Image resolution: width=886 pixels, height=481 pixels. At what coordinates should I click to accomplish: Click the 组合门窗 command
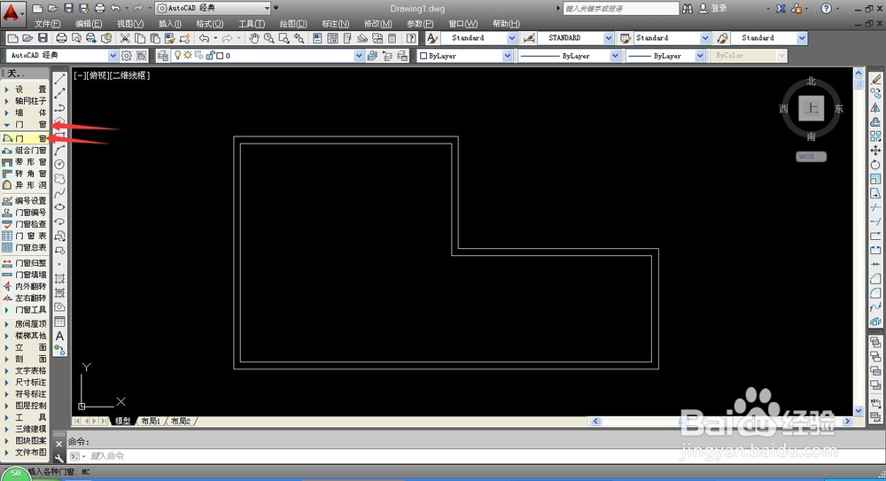(x=25, y=151)
